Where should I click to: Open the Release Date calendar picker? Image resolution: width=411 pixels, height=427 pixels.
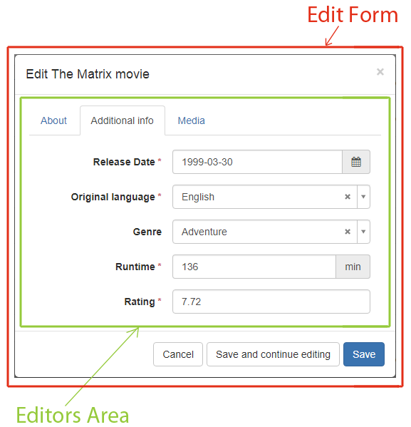[355, 162]
